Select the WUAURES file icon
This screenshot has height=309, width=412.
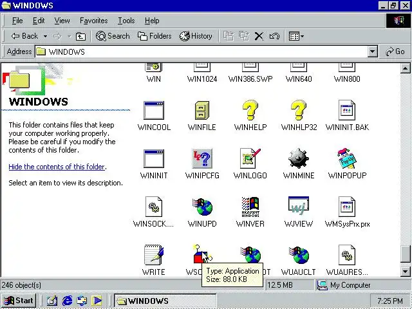347,255
